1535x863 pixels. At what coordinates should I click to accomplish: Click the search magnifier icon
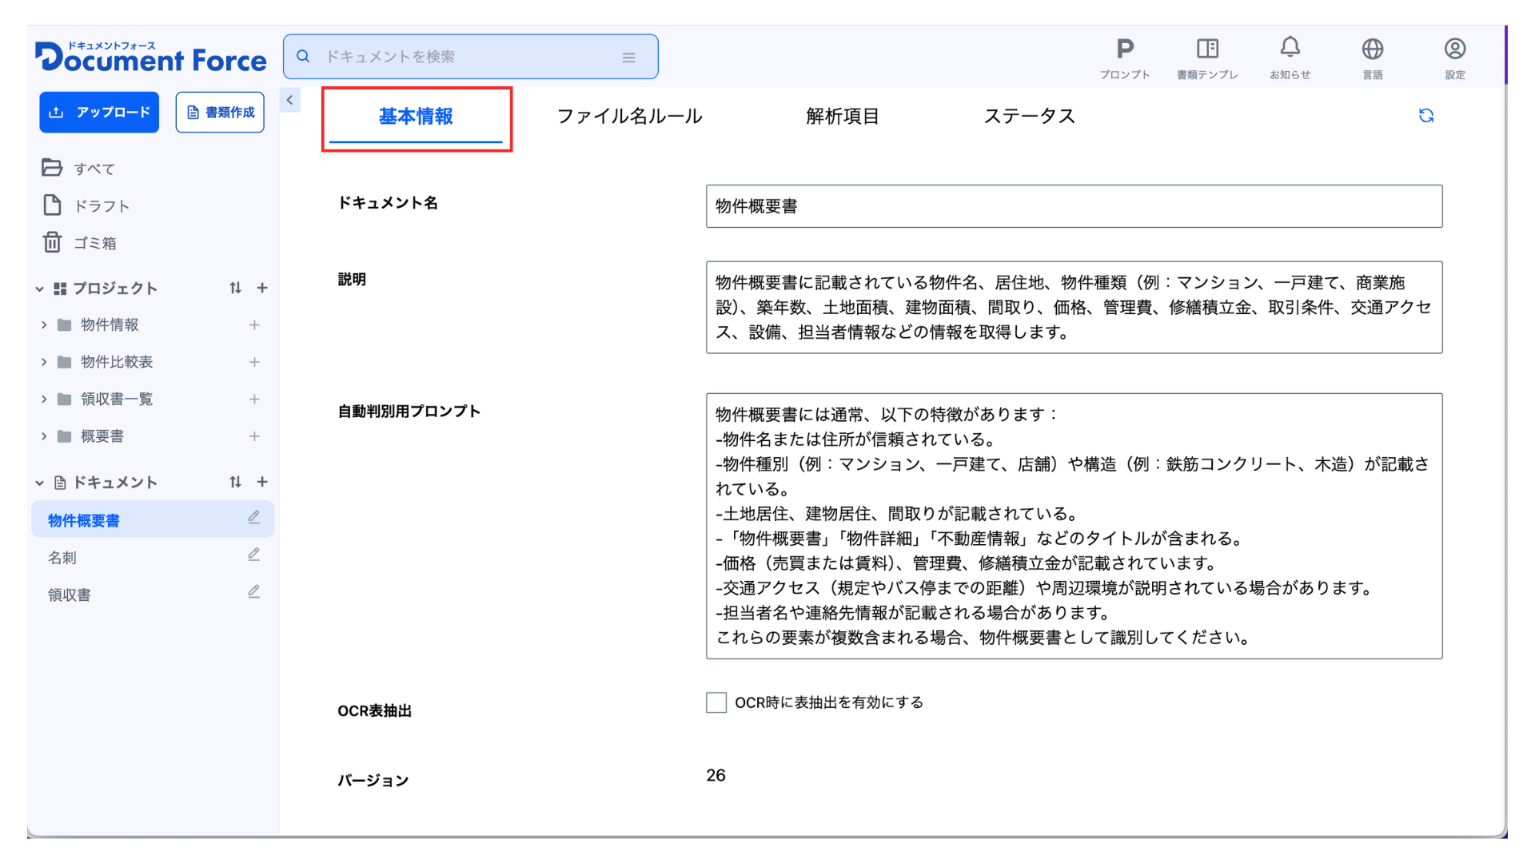pyautogui.click(x=303, y=56)
